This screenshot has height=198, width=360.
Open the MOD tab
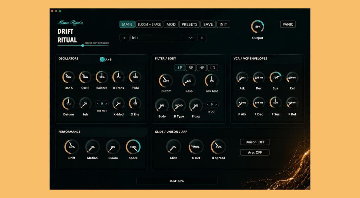(171, 25)
